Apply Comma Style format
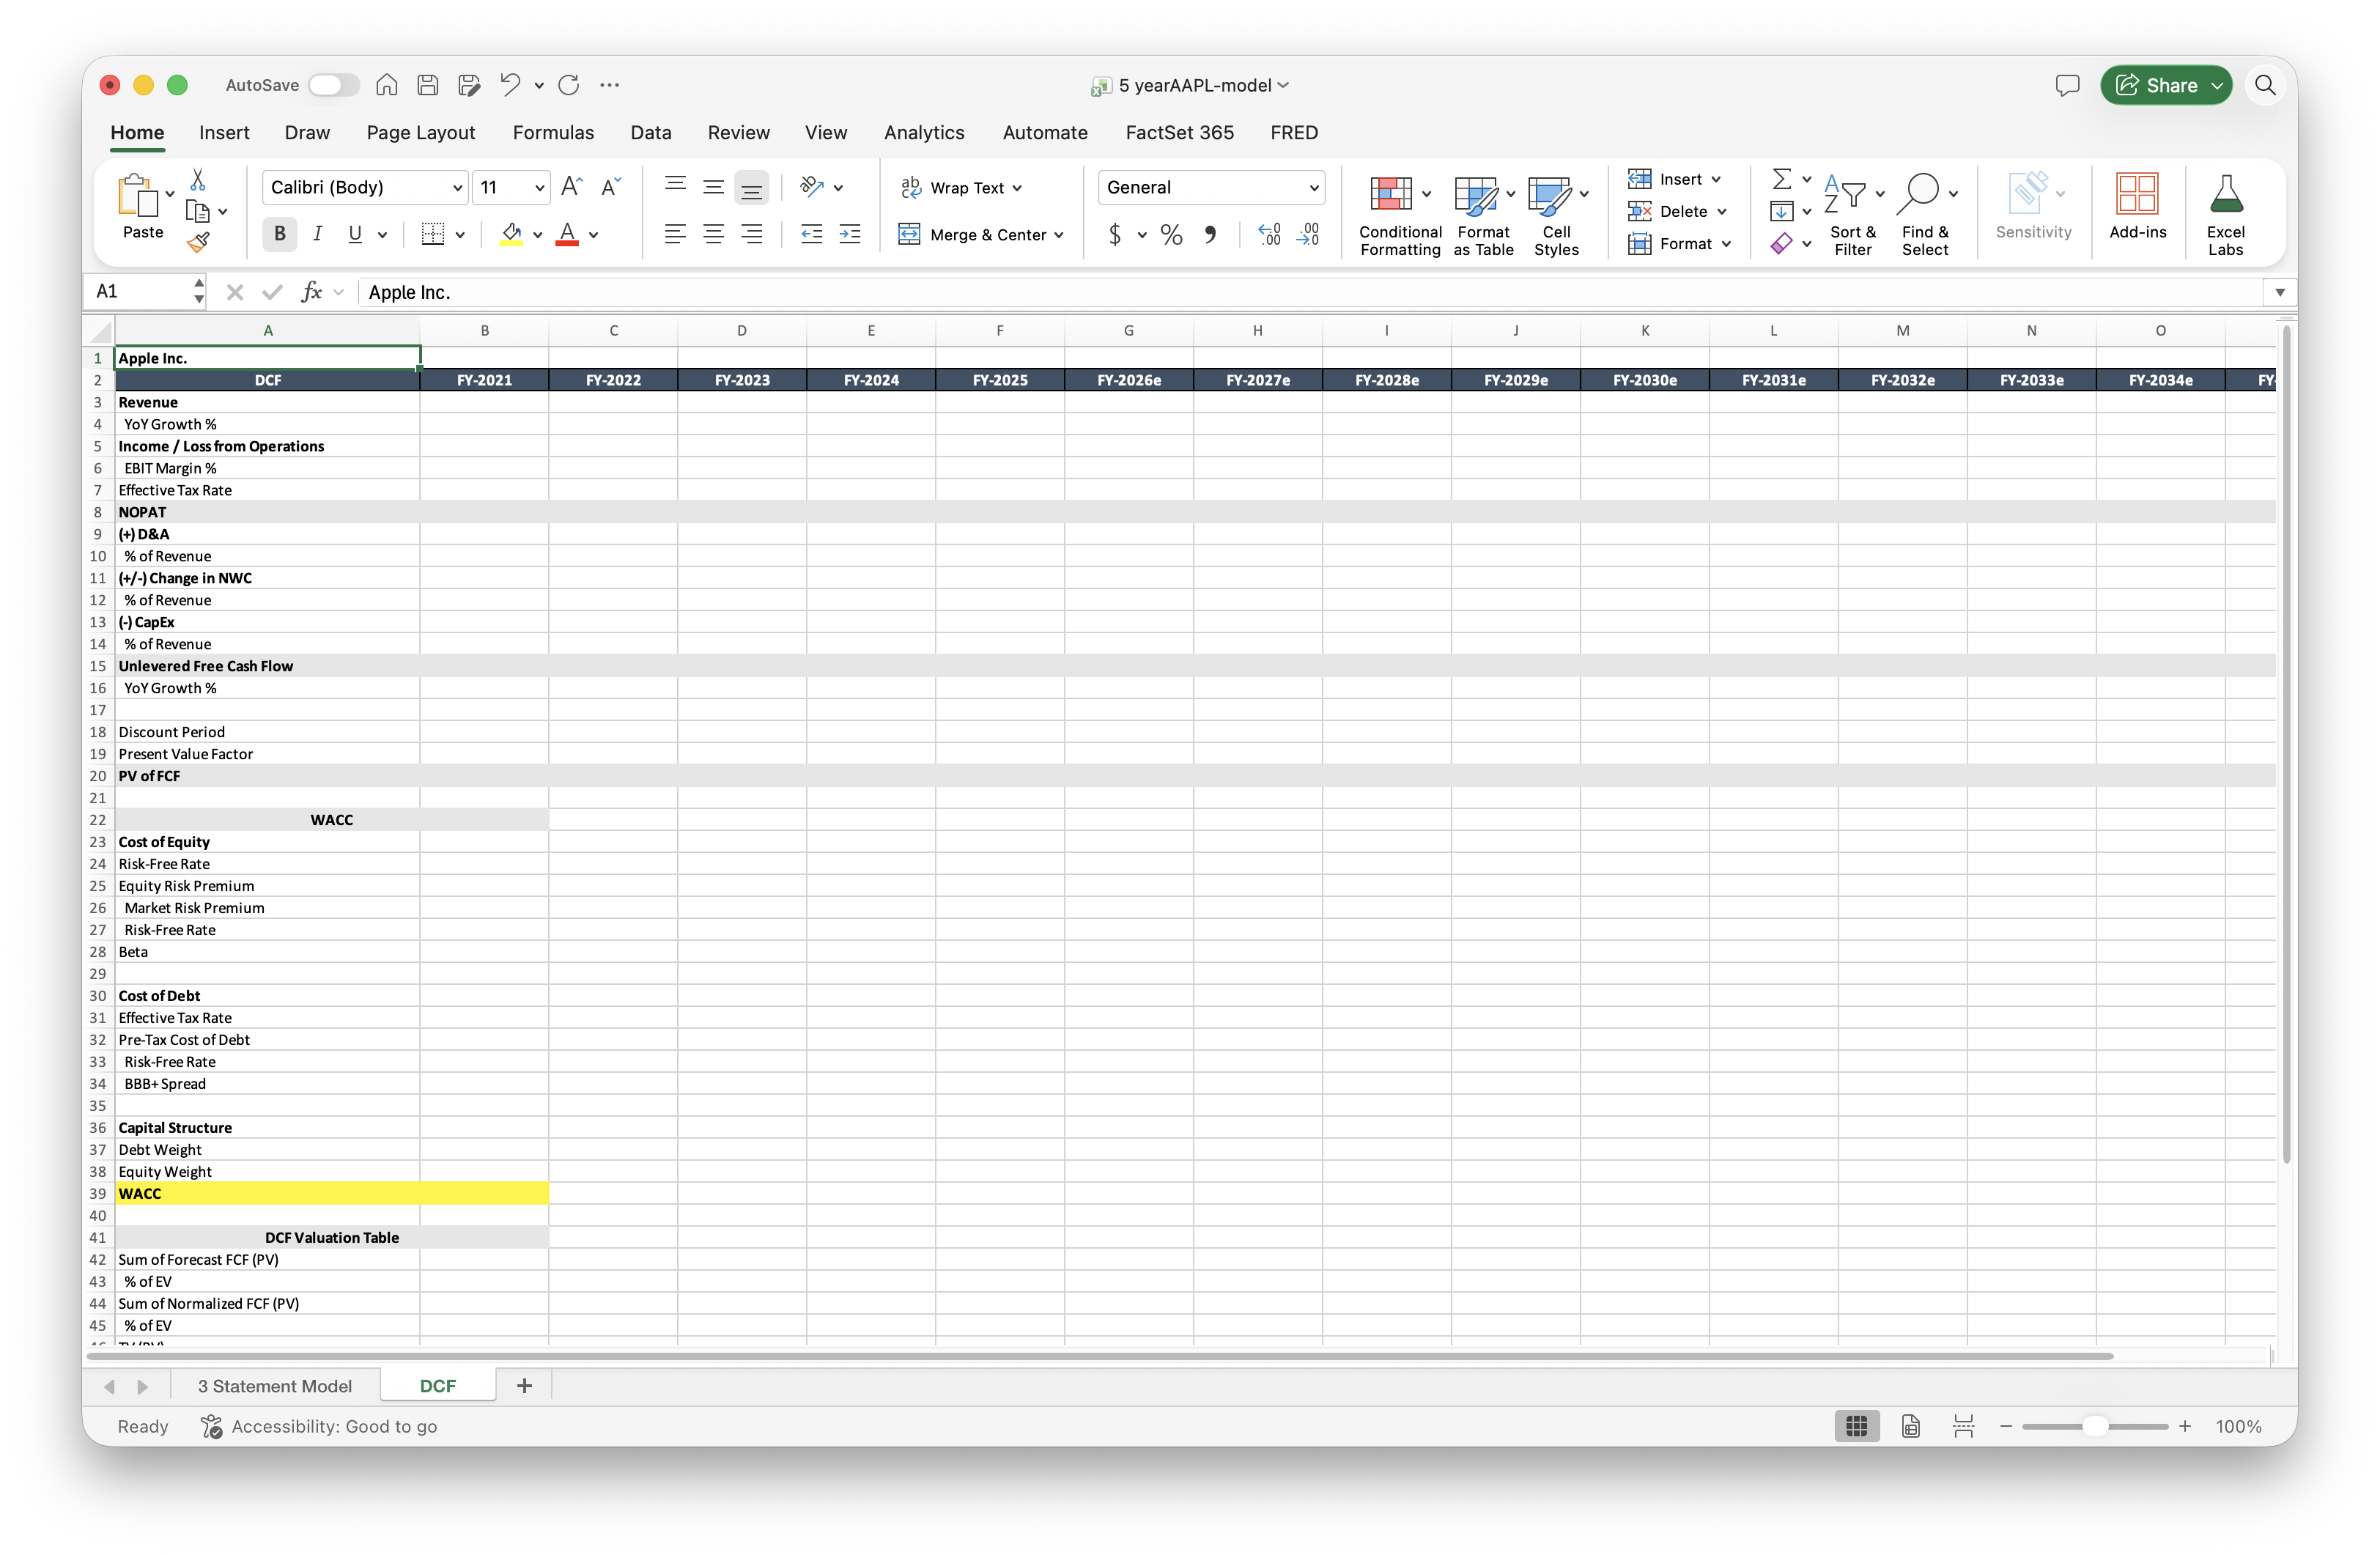 point(1210,234)
